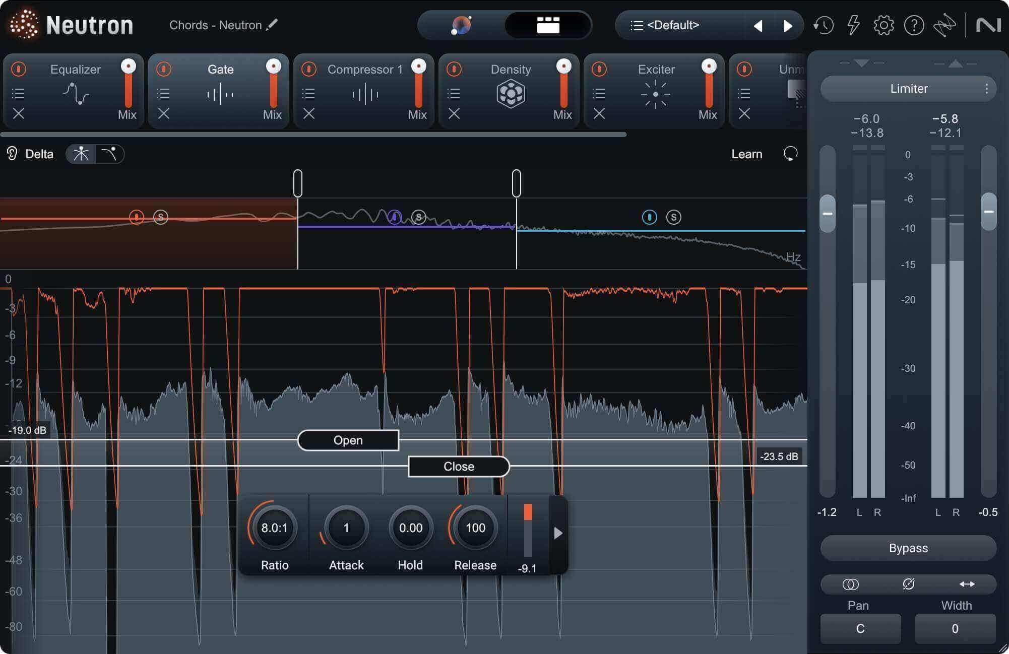
Task: Click the Open threshold handle
Action: tap(348, 440)
